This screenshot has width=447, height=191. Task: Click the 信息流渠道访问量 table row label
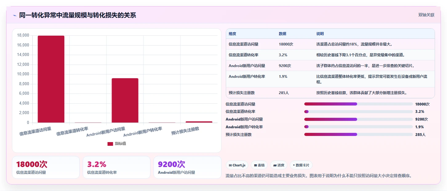coord(244,44)
